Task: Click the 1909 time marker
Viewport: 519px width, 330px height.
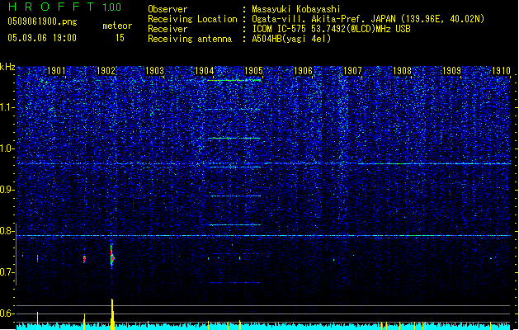Action: click(451, 71)
